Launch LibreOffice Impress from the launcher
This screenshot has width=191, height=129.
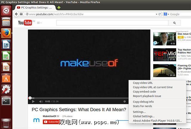click(6, 67)
